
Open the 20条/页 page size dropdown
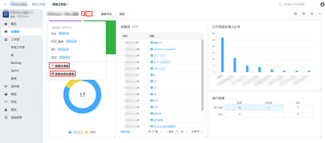(x=197, y=131)
